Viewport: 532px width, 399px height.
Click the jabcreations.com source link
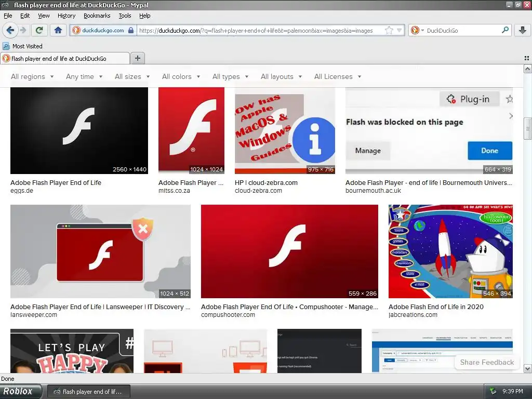[x=413, y=315]
